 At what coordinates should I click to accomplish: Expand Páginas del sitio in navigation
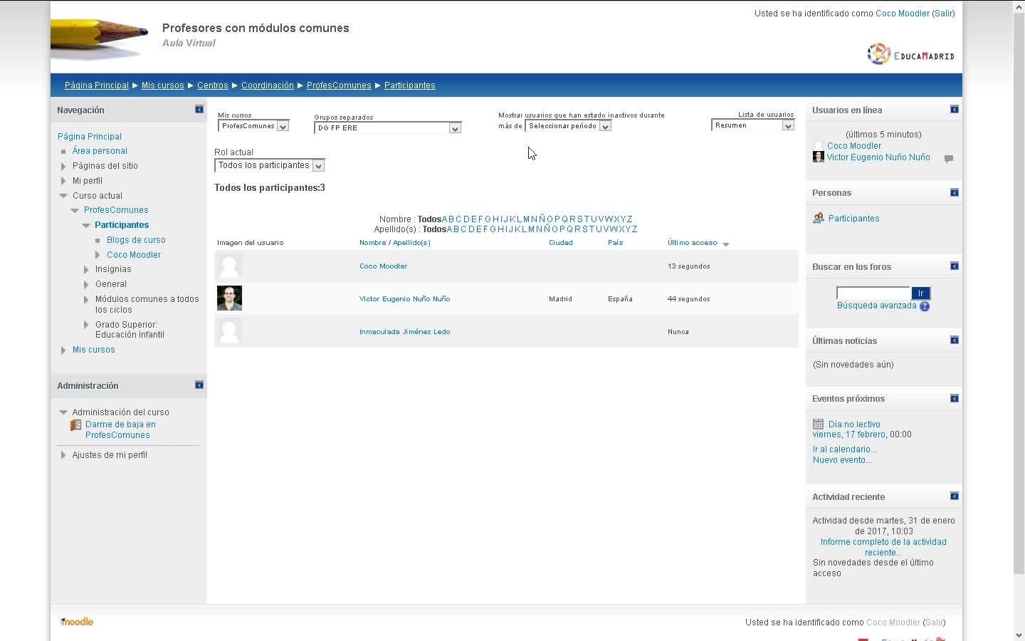[x=63, y=166]
